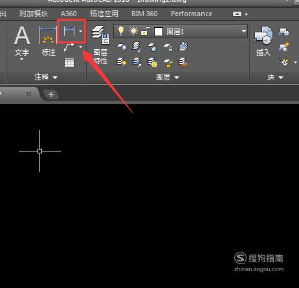299x288 pixels.
Task: Toggle freeze on 图层1 via sun icon
Action: tap(133, 31)
